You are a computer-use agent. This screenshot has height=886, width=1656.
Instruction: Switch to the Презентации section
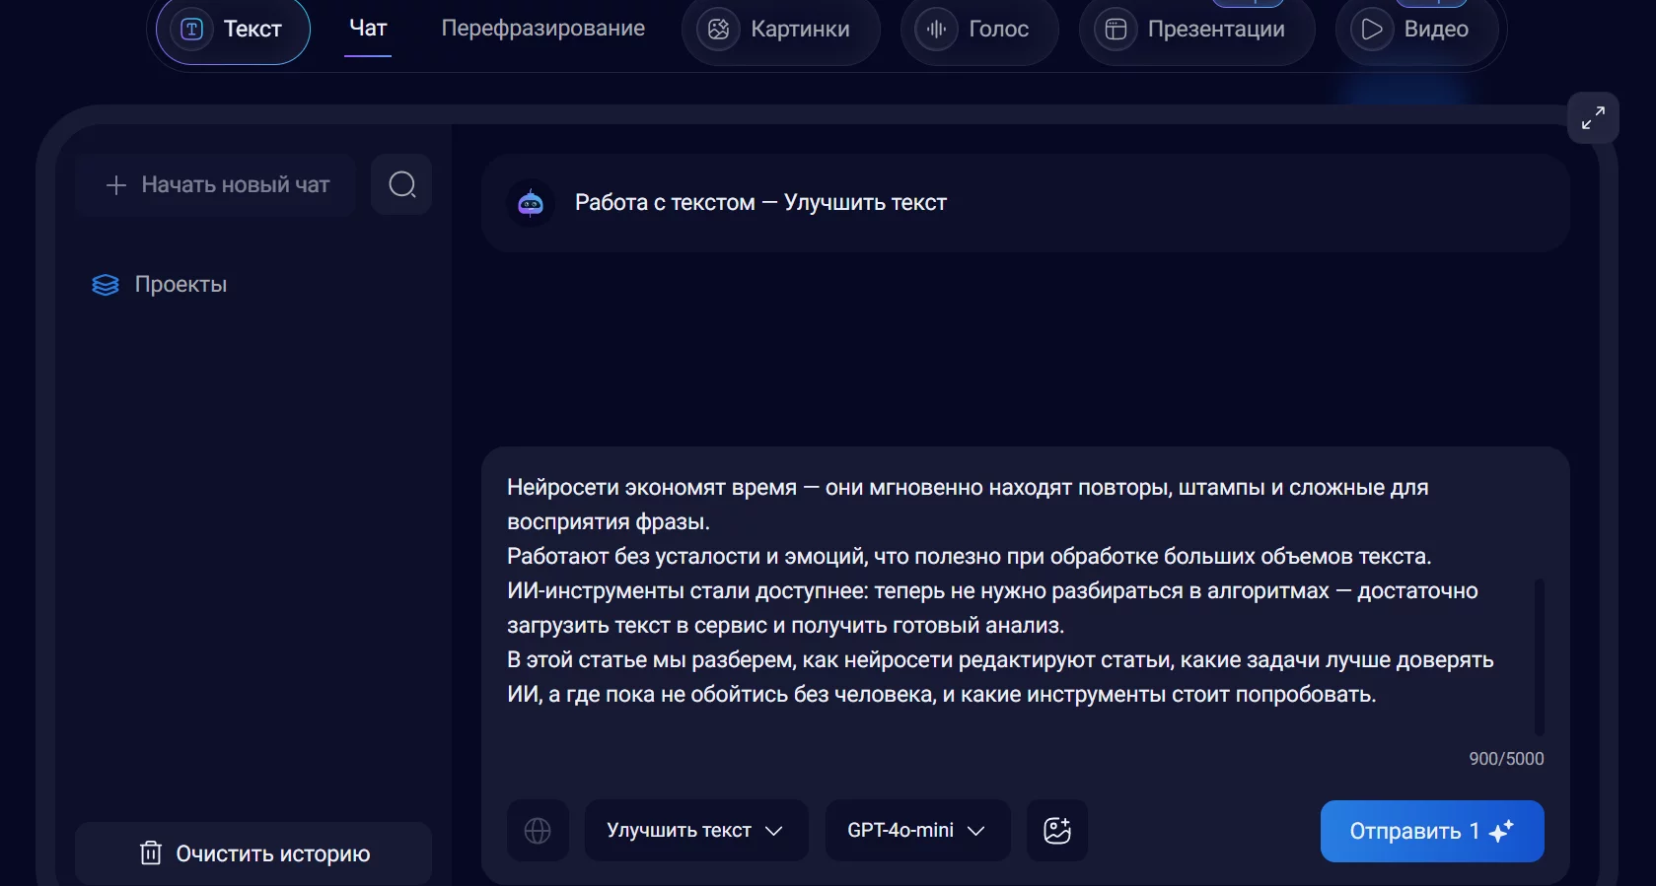1196,30
